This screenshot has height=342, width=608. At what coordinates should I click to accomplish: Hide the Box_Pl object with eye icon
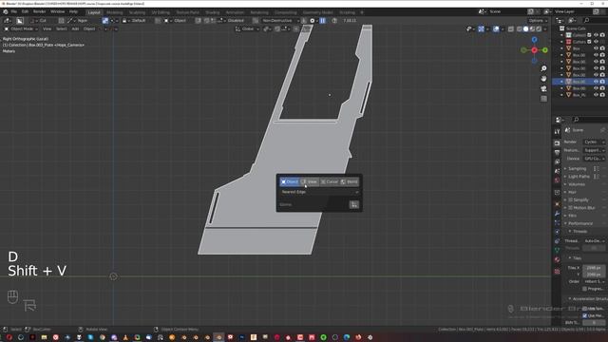pyautogui.click(x=596, y=95)
